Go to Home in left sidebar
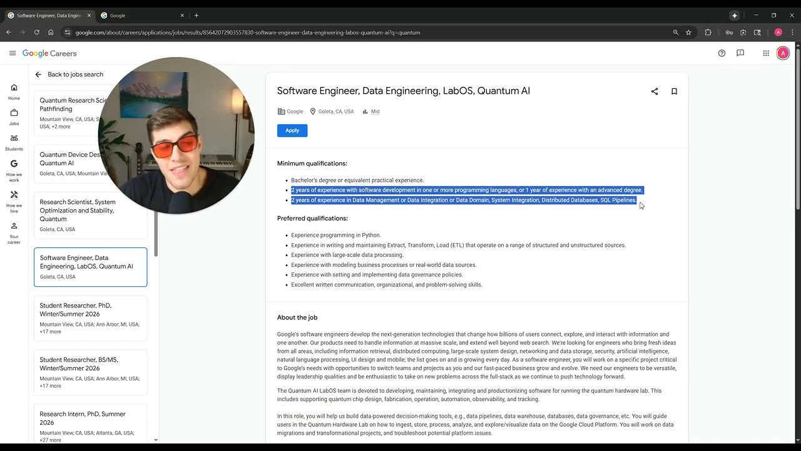The height and width of the screenshot is (451, 801). pos(14,91)
